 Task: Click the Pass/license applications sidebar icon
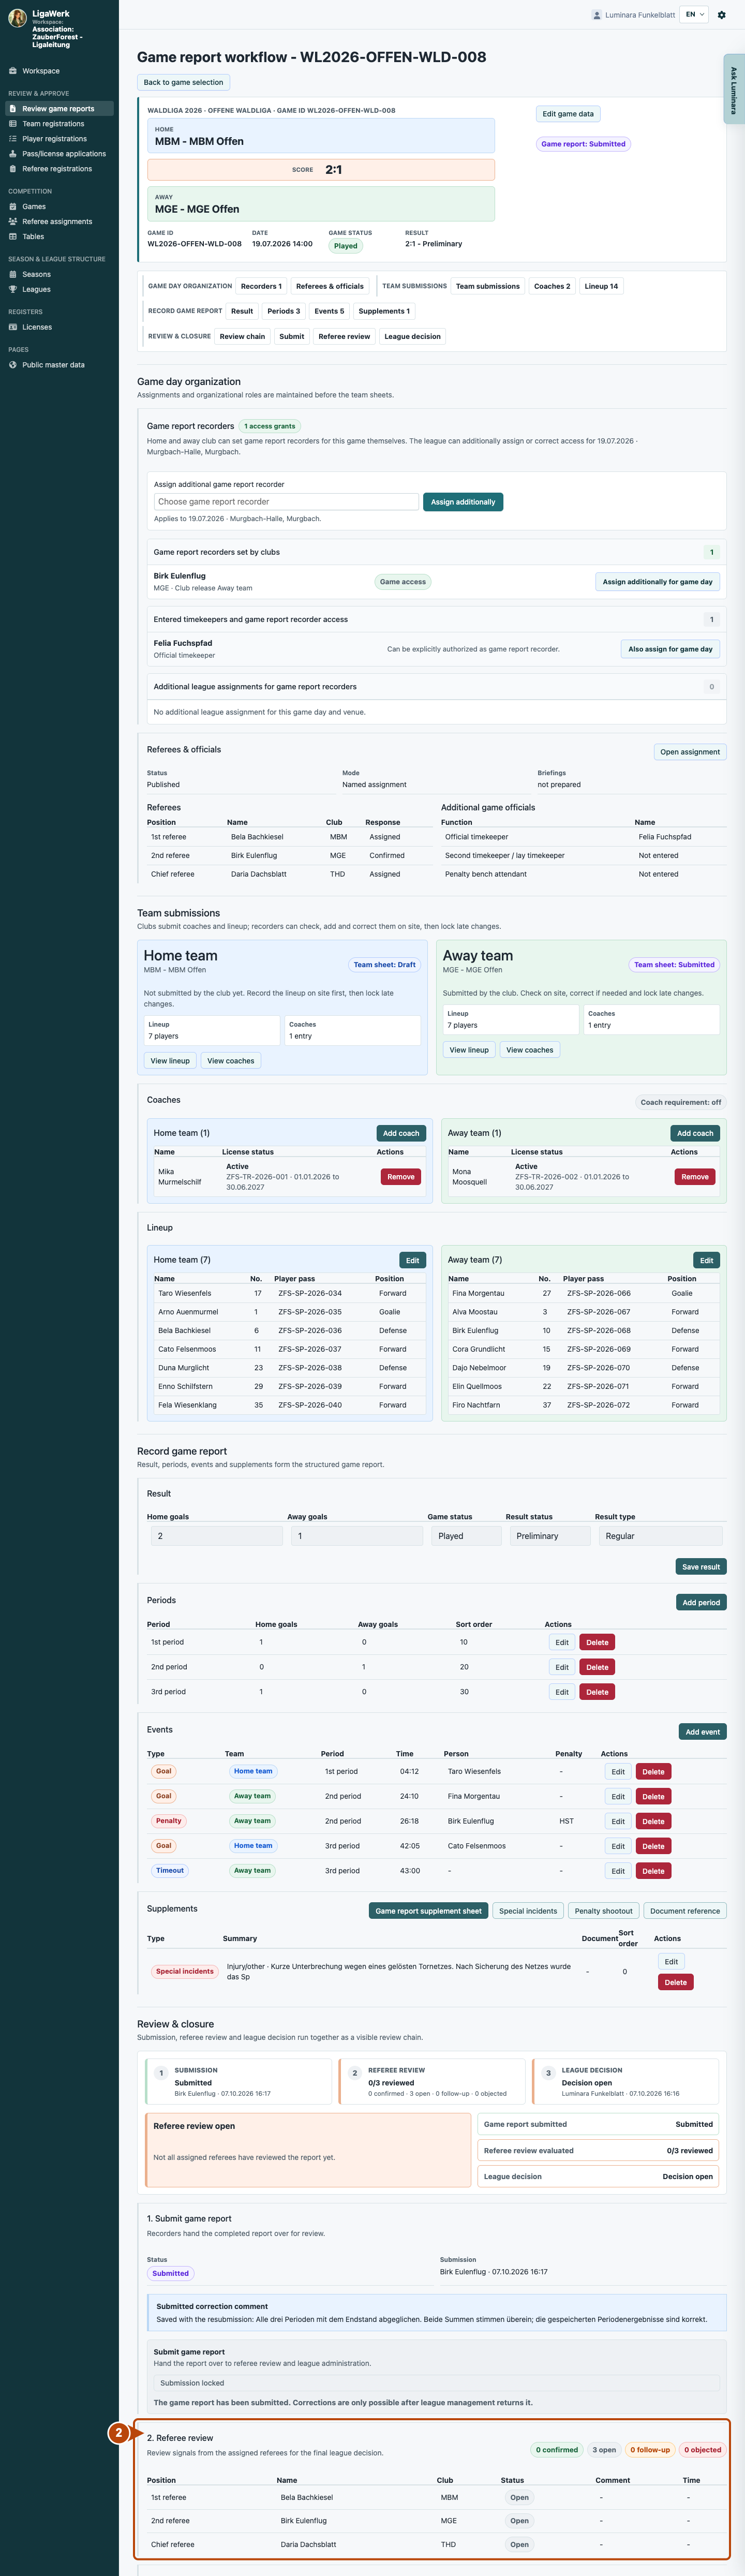pyautogui.click(x=13, y=154)
